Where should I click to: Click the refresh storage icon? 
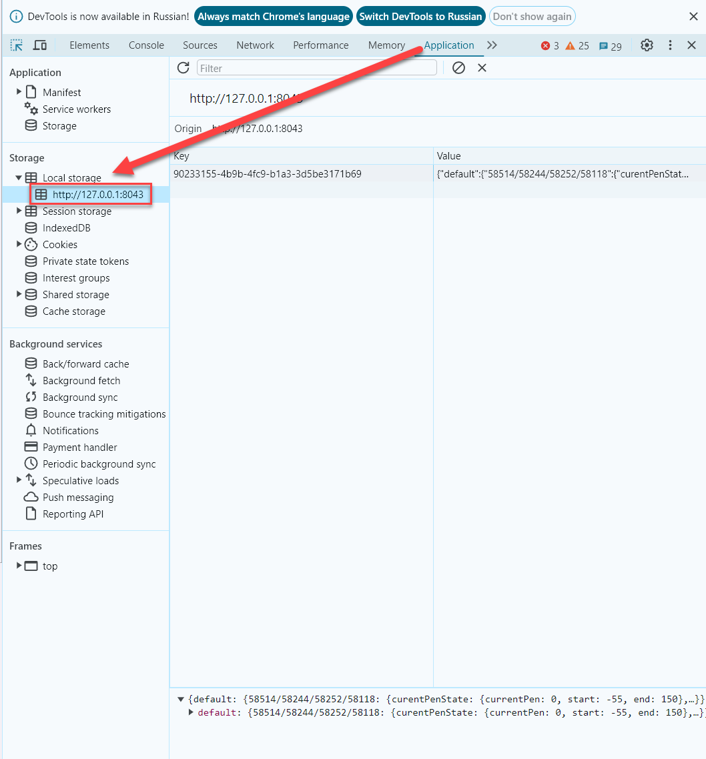pyautogui.click(x=183, y=68)
